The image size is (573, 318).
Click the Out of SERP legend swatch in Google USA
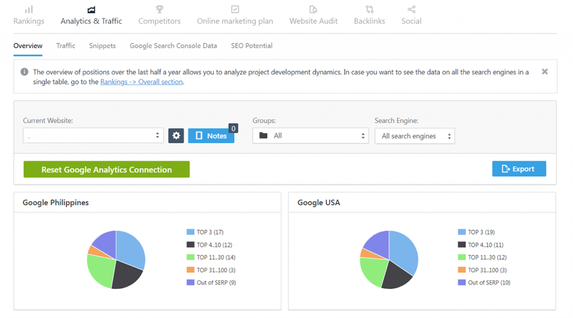[462, 283]
